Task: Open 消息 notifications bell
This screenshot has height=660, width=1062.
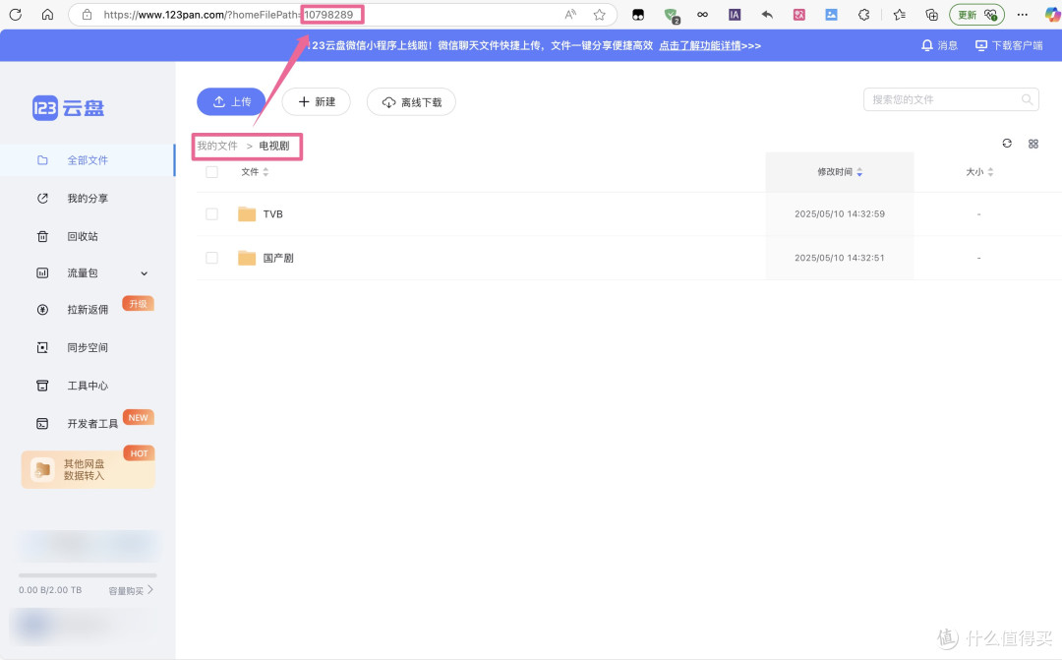Action: (939, 45)
